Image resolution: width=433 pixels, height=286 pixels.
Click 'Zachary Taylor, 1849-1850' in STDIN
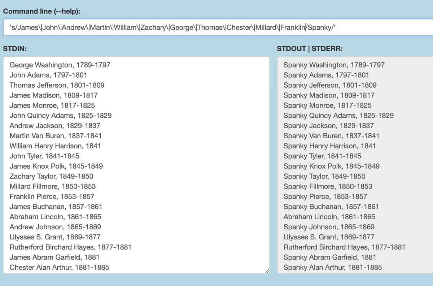[x=52, y=176]
